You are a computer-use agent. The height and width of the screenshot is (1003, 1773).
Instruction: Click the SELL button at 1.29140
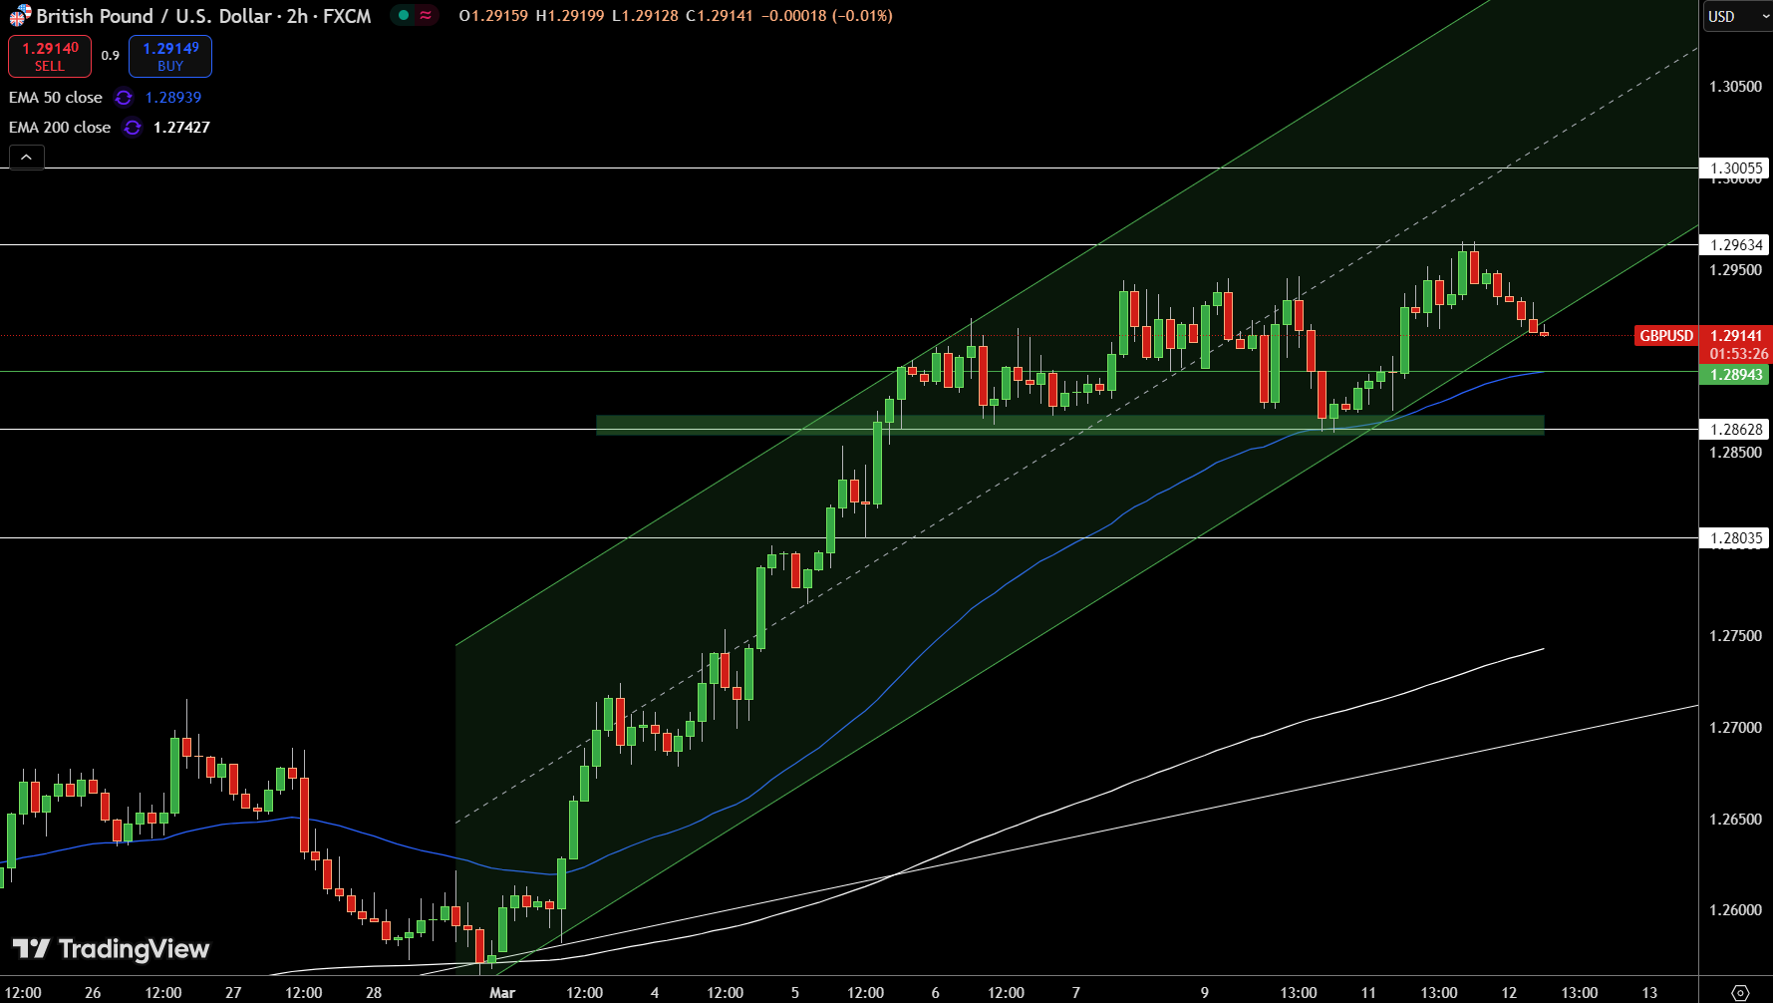pos(50,56)
